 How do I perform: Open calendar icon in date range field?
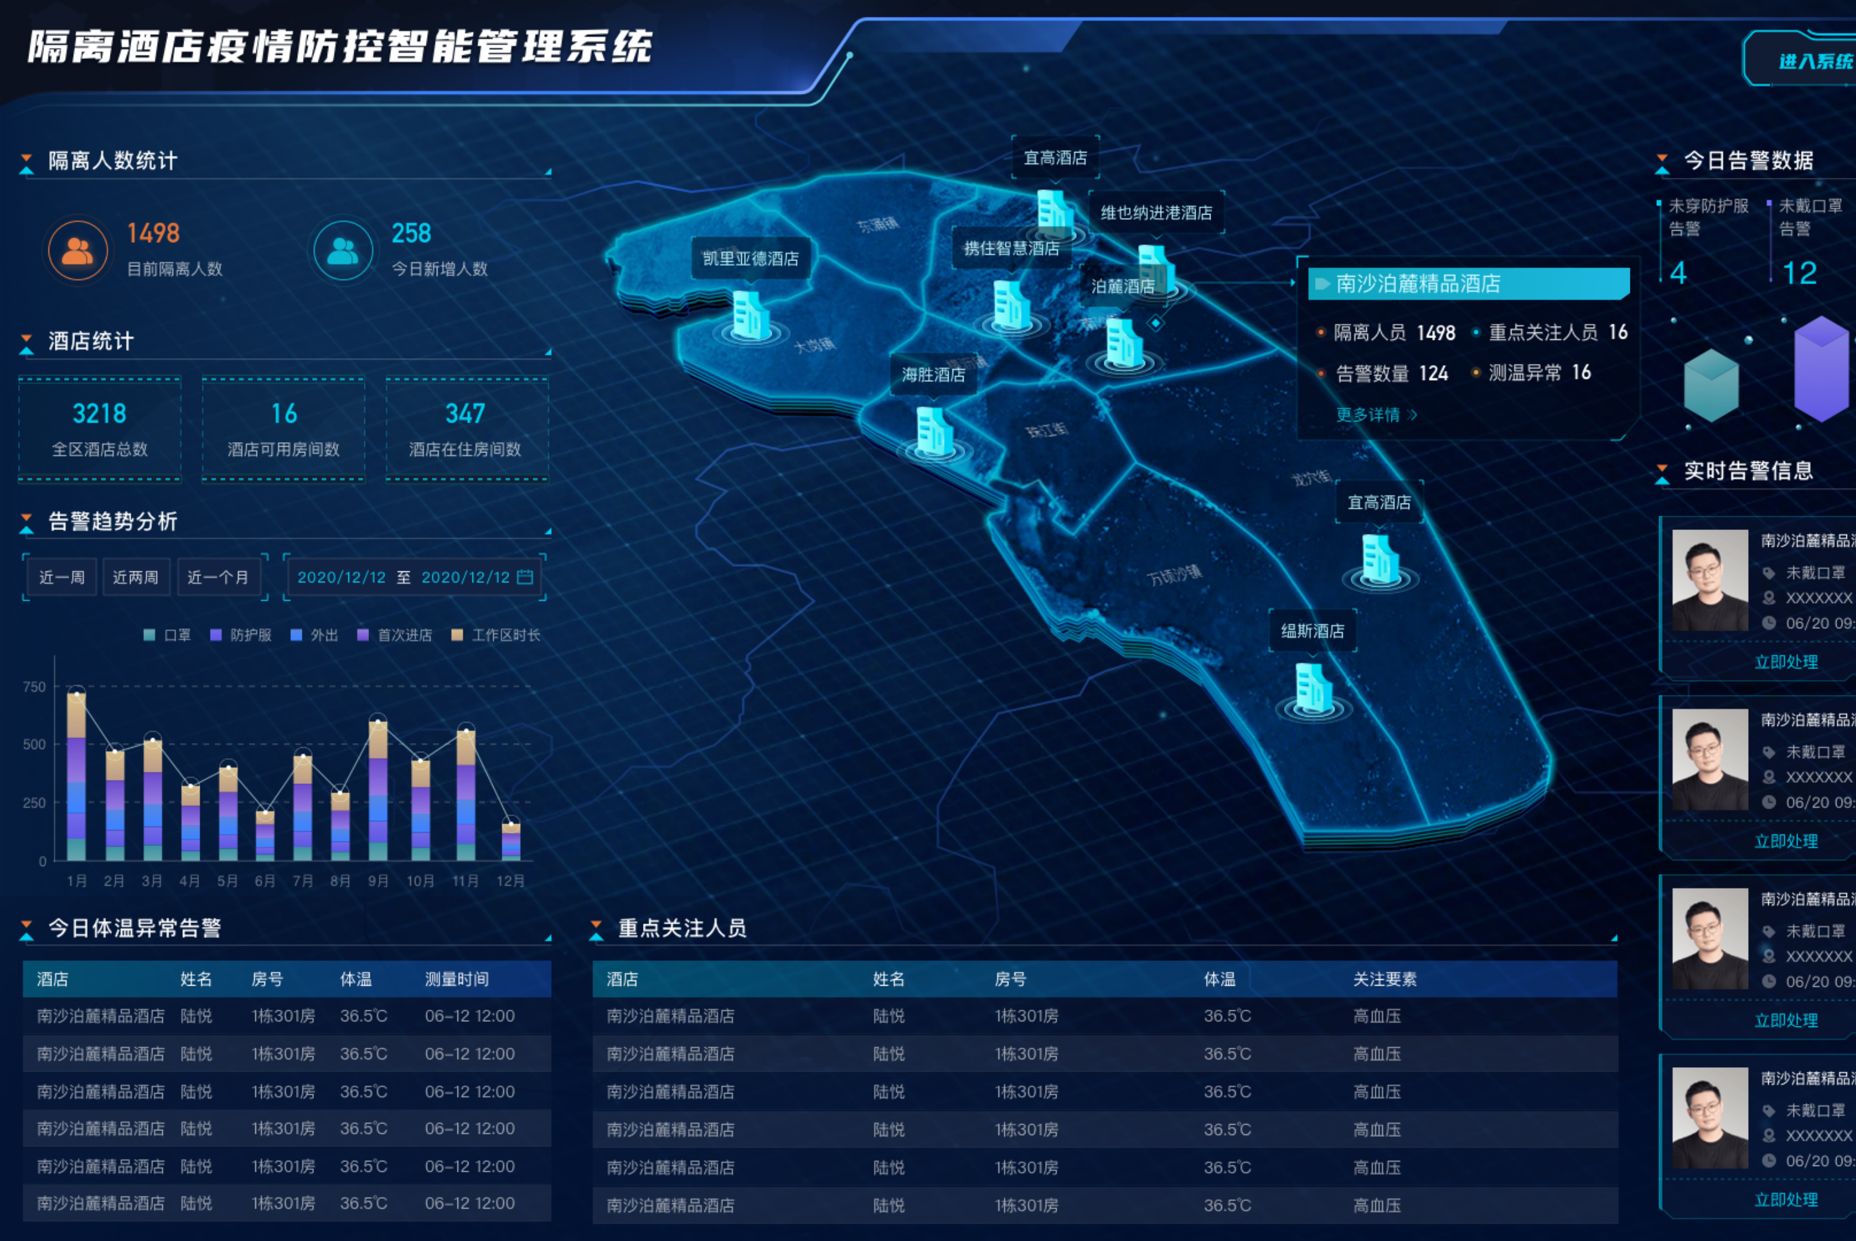point(525,577)
